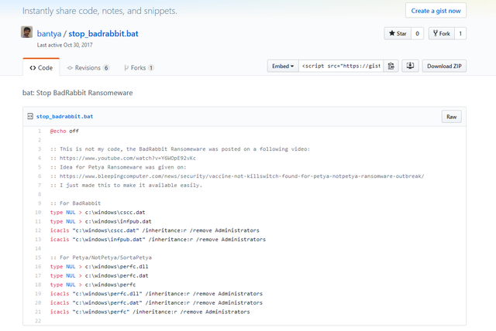Switch to the Code tab

pyautogui.click(x=41, y=68)
